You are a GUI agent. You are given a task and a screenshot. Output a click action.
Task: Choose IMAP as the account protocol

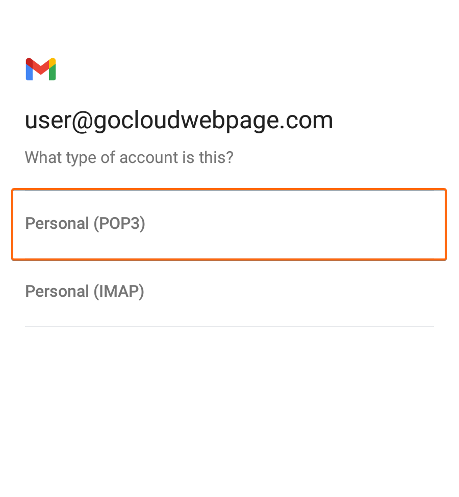click(229, 292)
